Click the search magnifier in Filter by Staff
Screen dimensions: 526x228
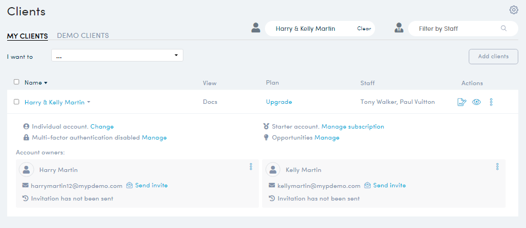pyautogui.click(x=503, y=29)
